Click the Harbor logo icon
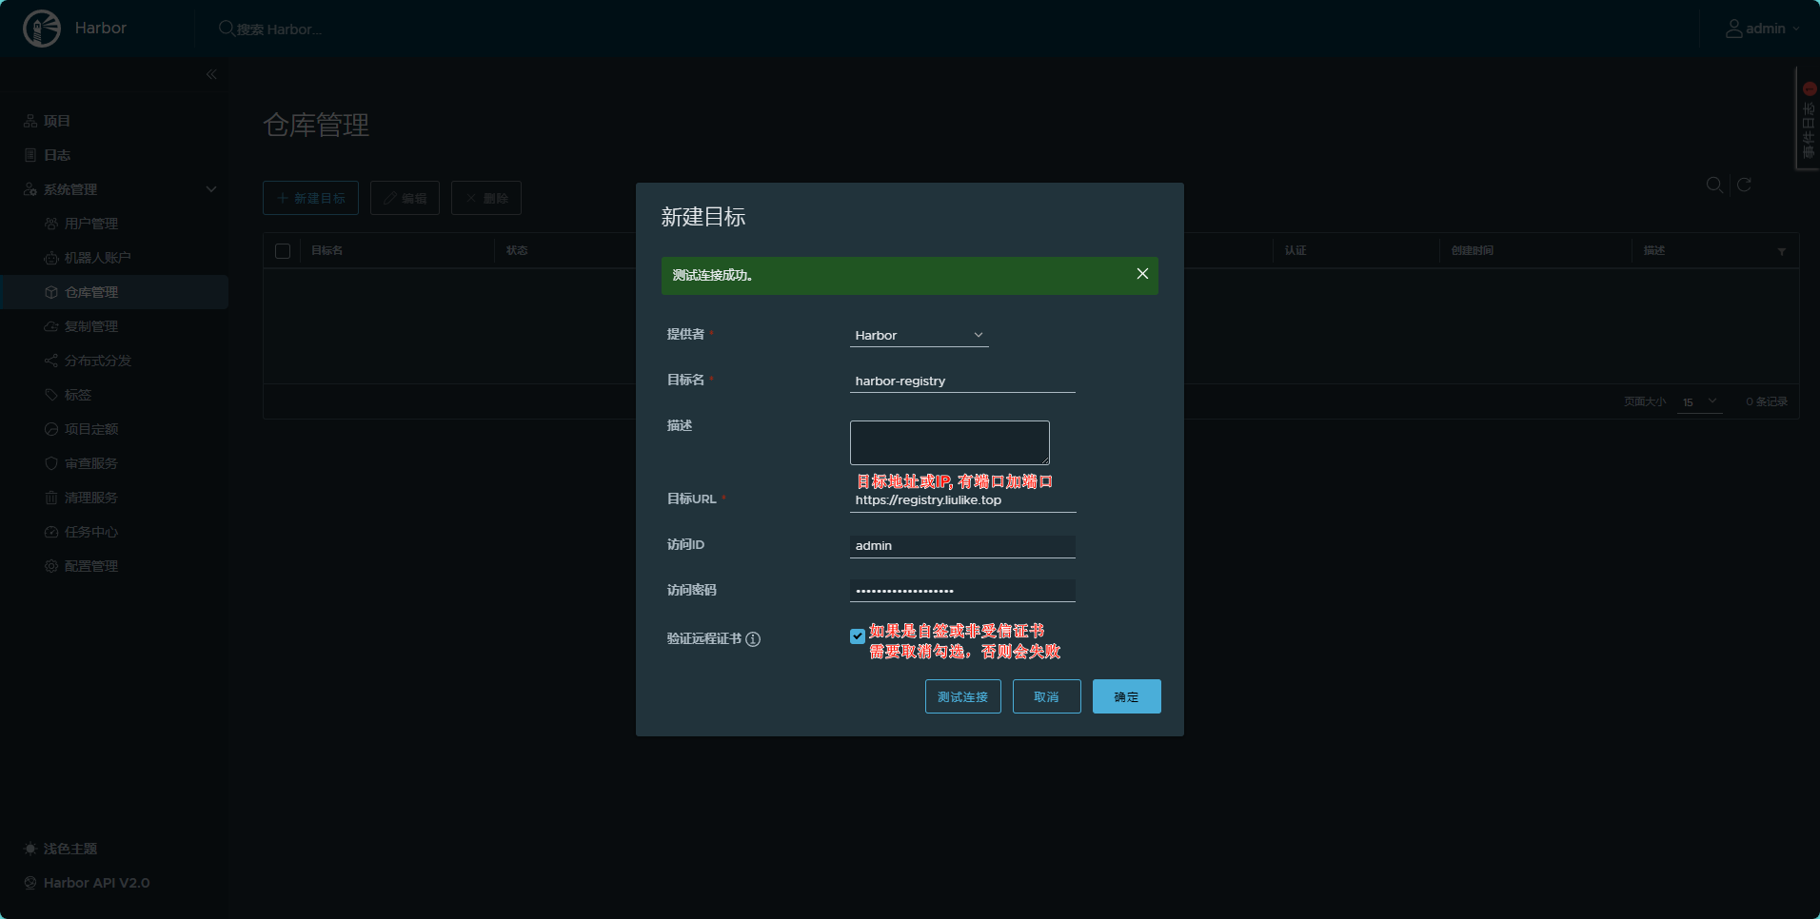Viewport: 1820px width, 919px height. coord(42,29)
